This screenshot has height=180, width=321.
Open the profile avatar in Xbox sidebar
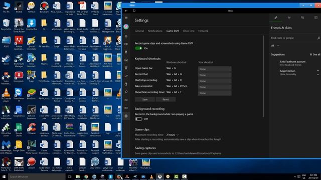coord(126,26)
